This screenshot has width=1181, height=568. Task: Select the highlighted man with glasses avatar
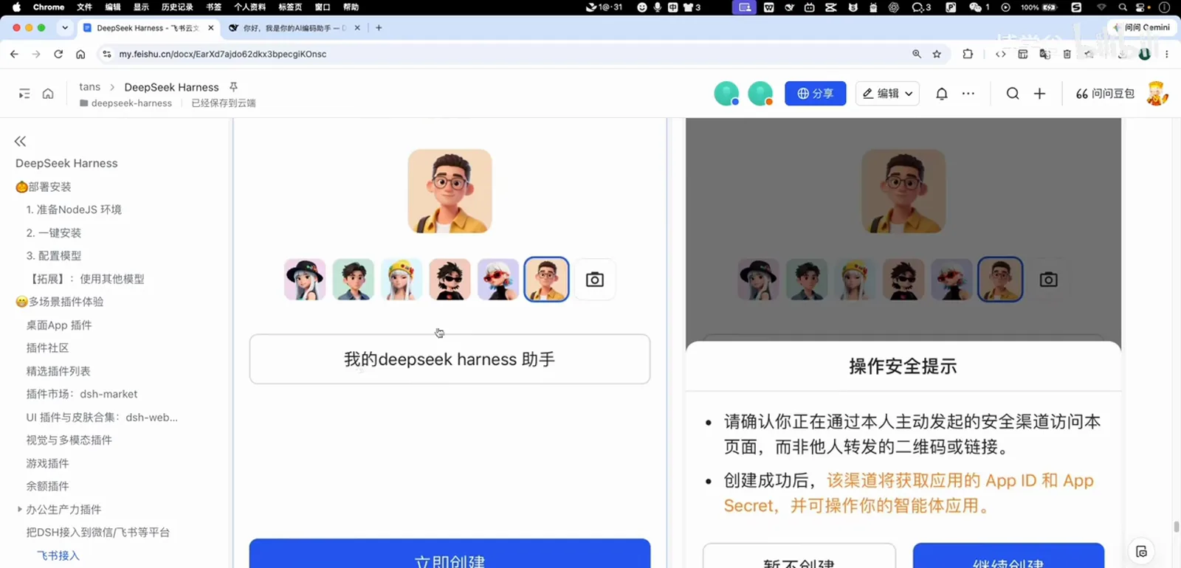click(x=546, y=280)
